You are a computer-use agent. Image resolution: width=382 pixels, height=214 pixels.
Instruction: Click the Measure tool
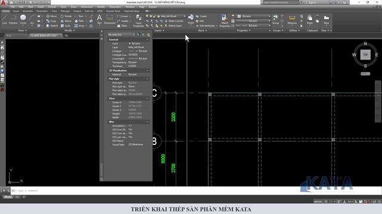pos(292,20)
